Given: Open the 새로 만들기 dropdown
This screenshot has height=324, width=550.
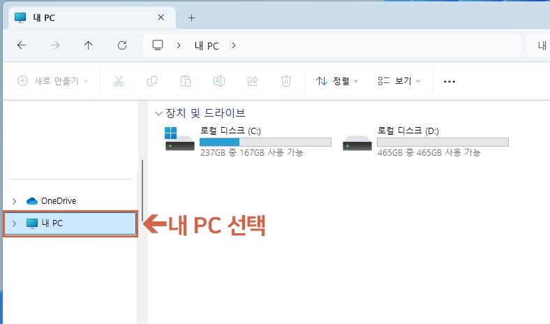Looking at the screenshot, I should pyautogui.click(x=52, y=81).
